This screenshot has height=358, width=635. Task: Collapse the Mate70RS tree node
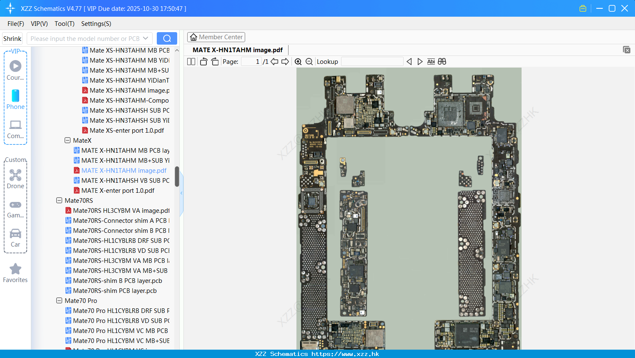click(59, 201)
